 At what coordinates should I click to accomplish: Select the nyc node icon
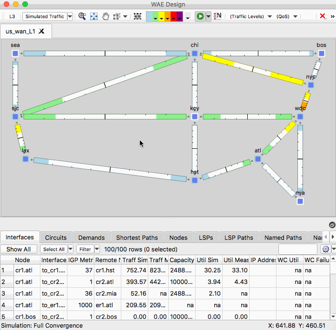pos(311,85)
